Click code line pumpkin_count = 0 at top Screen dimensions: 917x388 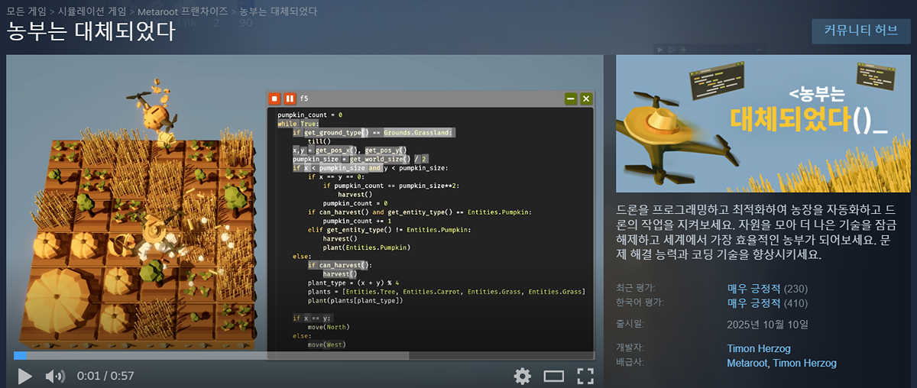(309, 115)
